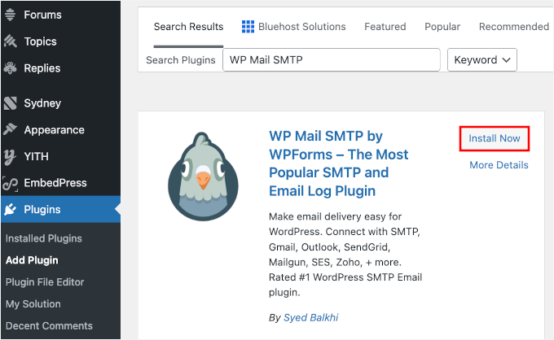
Task: Click the Appearance paintbrush icon
Action: (x=11, y=129)
